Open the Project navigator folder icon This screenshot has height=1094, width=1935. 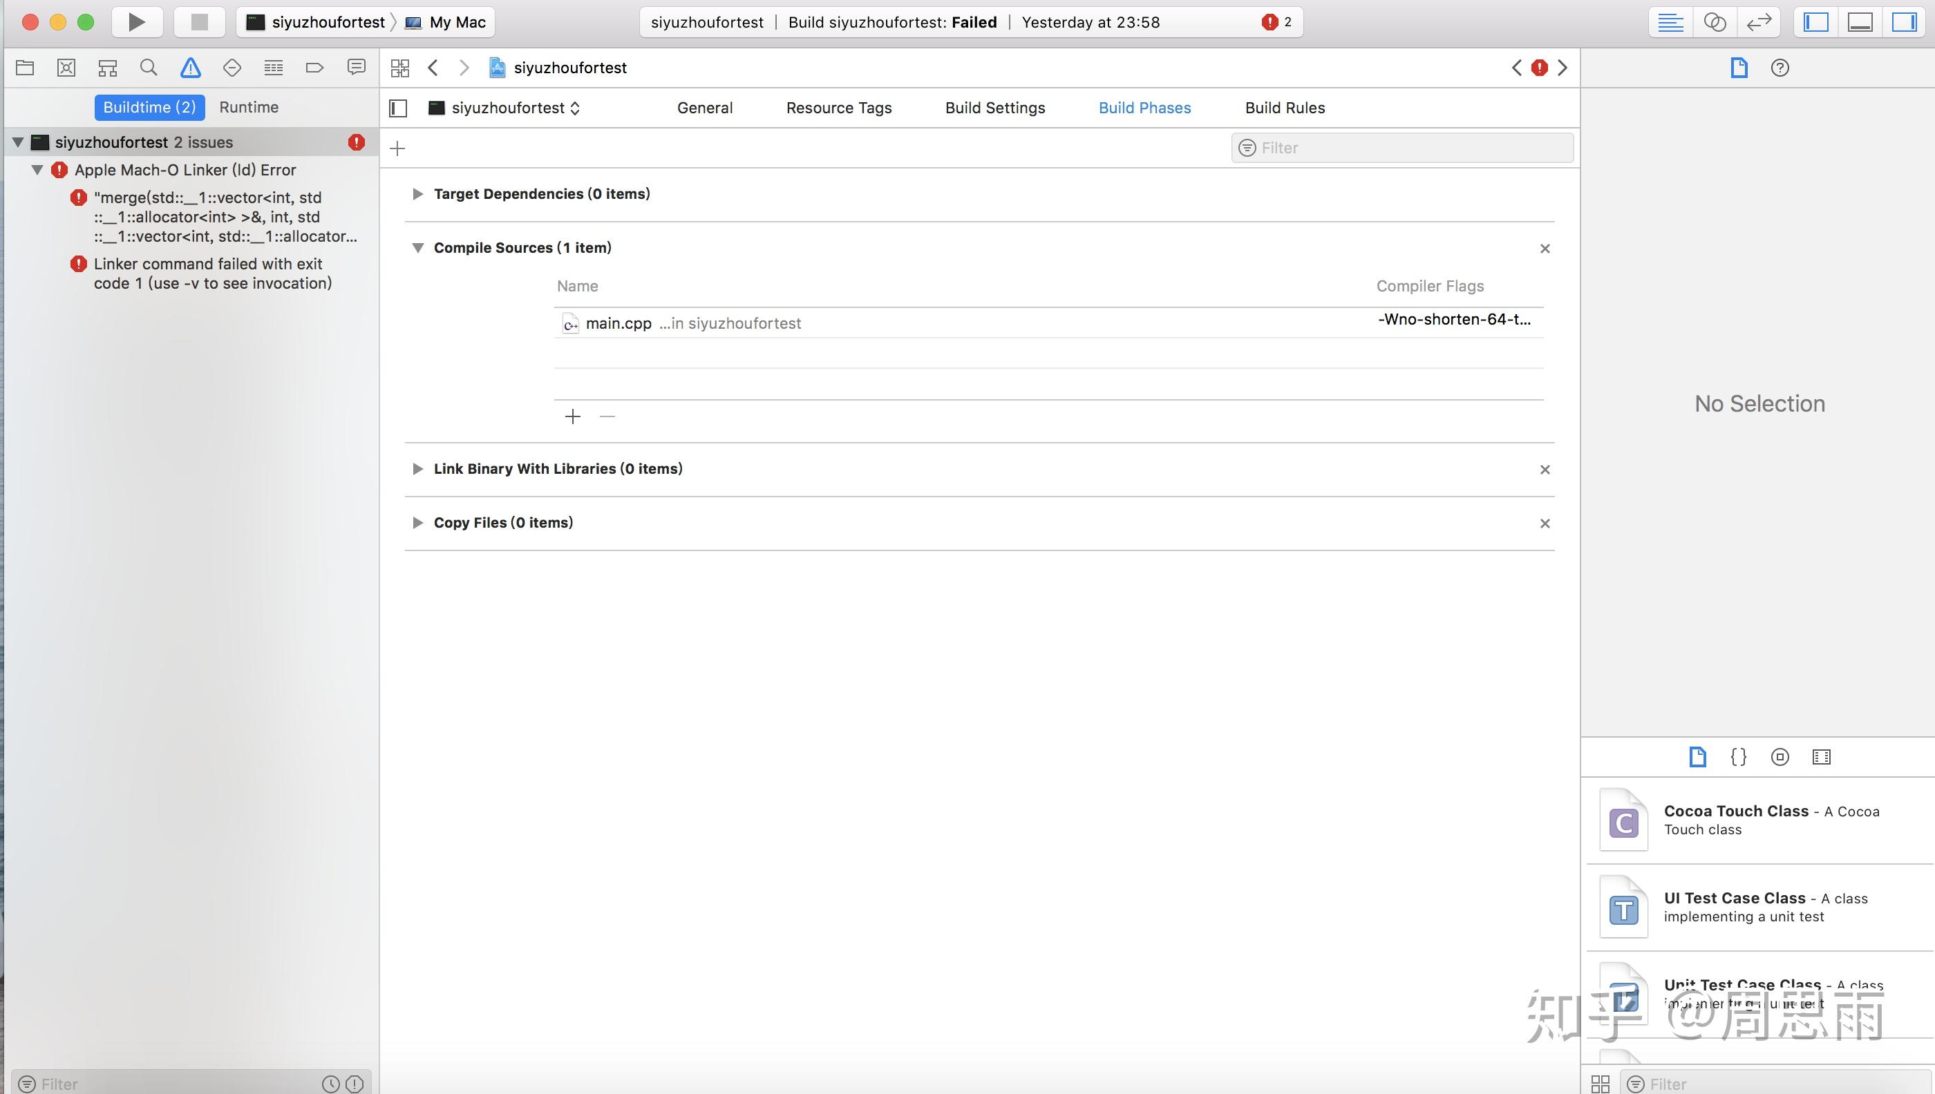[25, 67]
